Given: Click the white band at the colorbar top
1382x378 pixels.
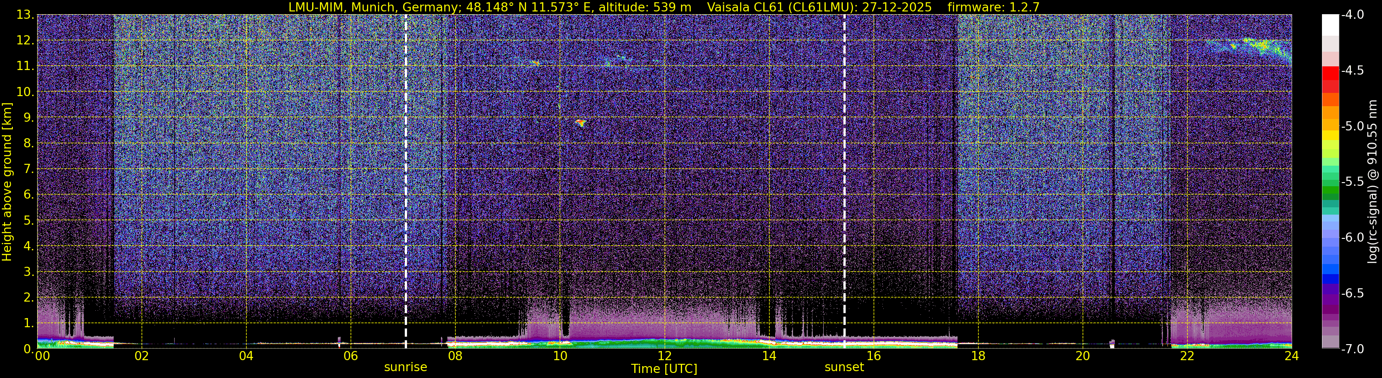Looking at the screenshot, I should click(1330, 25).
